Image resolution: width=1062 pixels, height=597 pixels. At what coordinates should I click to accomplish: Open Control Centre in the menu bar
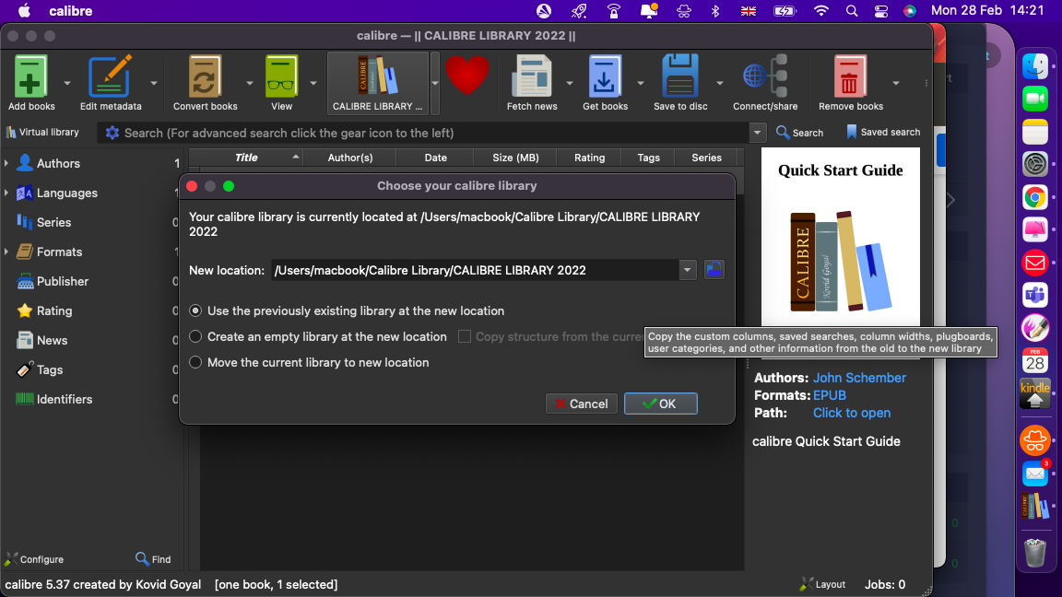[x=880, y=11]
